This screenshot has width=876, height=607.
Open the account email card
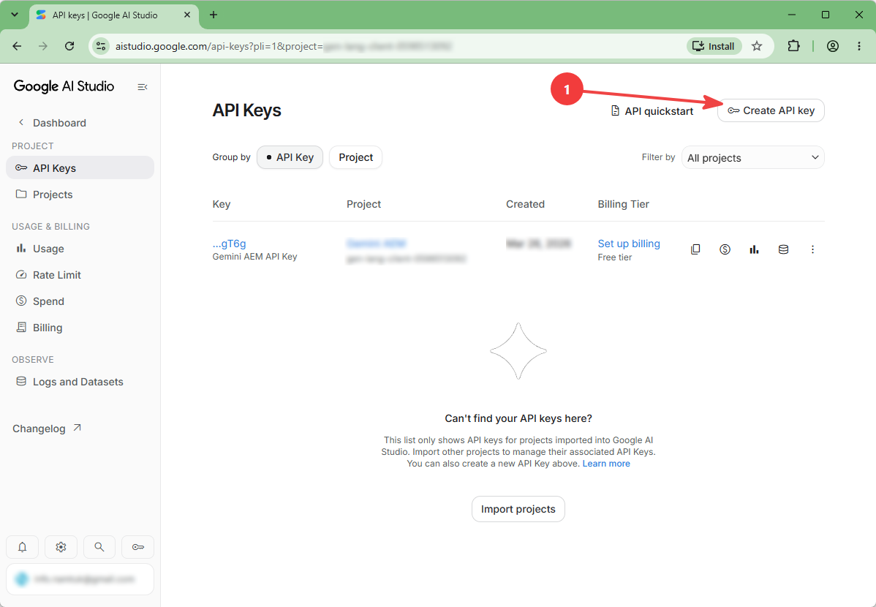click(80, 579)
